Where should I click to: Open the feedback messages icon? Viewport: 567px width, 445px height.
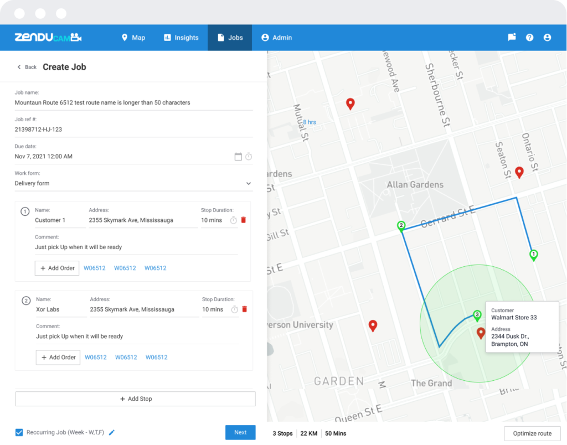pyautogui.click(x=512, y=37)
